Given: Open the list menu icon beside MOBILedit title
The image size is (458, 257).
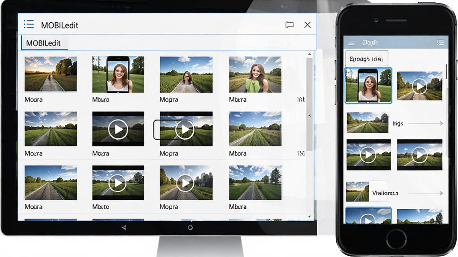Looking at the screenshot, I should pos(29,24).
